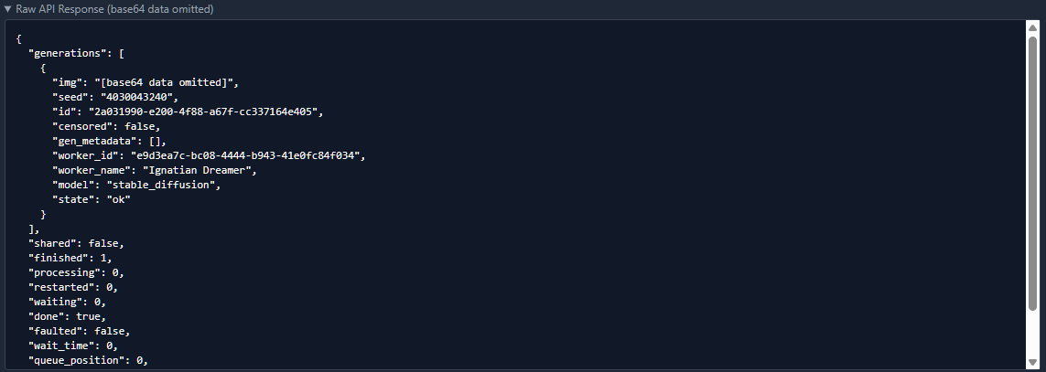
Task: Click the stable_diffusion model value
Action: pyautogui.click(x=176, y=185)
